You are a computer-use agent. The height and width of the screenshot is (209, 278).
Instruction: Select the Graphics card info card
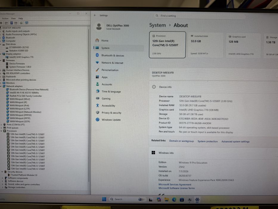[x=243, y=45]
